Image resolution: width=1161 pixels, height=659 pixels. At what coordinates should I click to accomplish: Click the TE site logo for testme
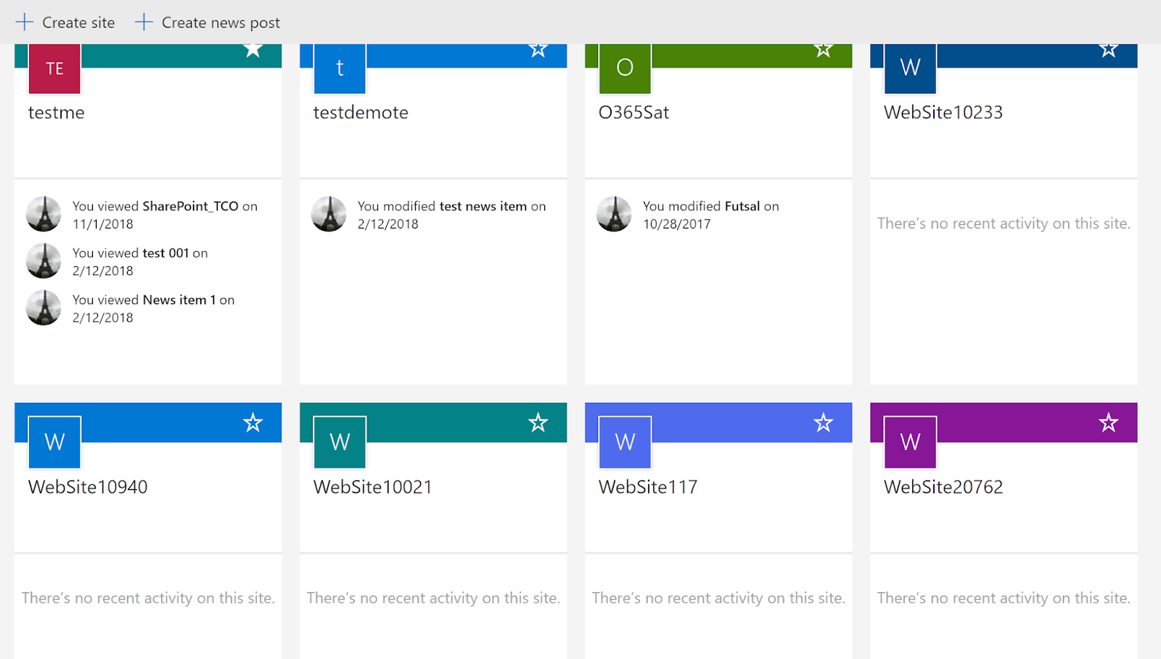click(53, 69)
